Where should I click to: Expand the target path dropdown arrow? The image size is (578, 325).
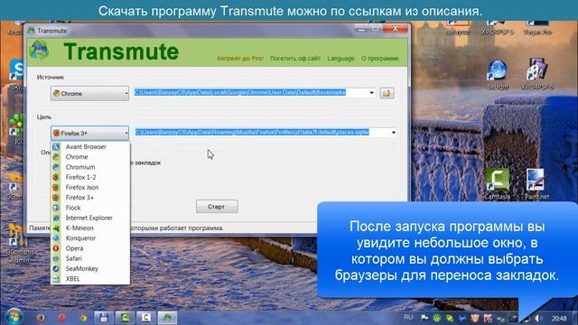[x=394, y=133]
